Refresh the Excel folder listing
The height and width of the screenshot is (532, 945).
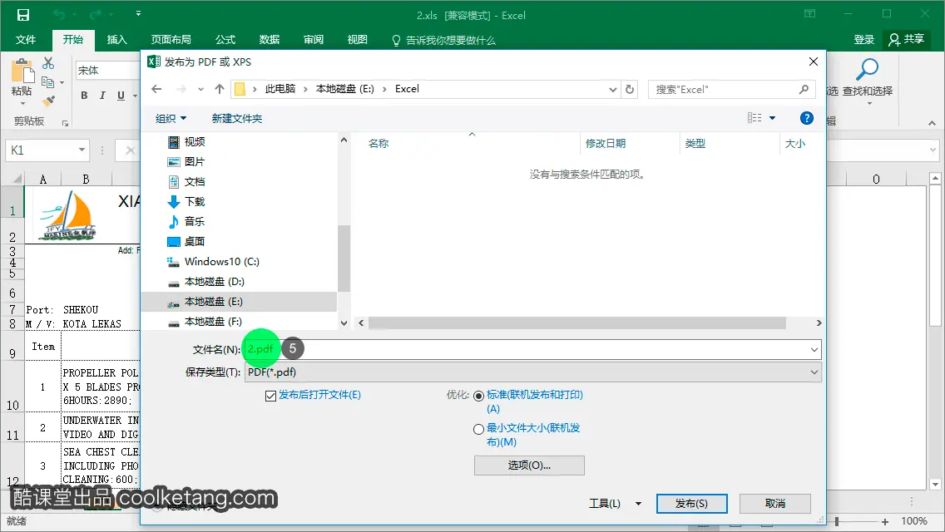click(x=630, y=89)
